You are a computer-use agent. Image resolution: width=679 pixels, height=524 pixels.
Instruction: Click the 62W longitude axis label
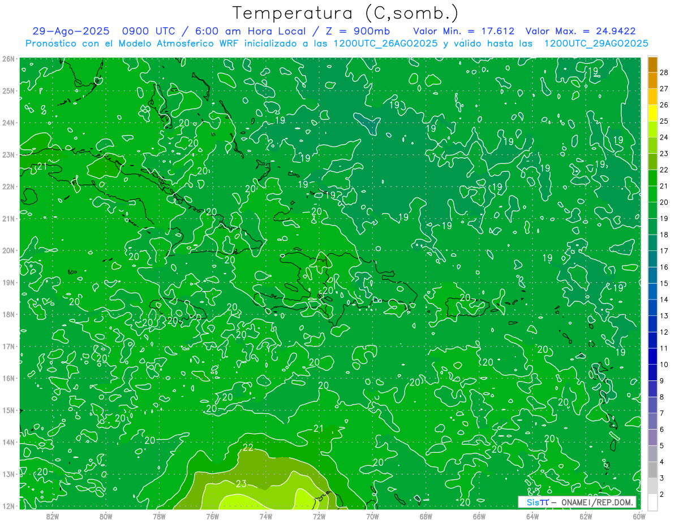tap(586, 516)
